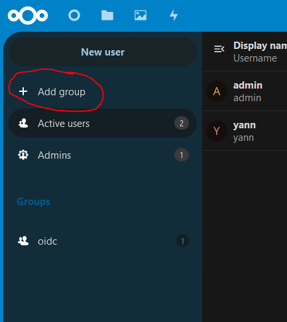Screen dimensions: 287x322
Task: Click the oidc count badge 1
Action: pyautogui.click(x=182, y=241)
